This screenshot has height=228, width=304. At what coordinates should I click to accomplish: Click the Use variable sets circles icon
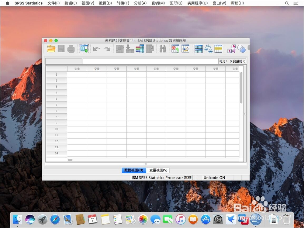click(x=241, y=49)
